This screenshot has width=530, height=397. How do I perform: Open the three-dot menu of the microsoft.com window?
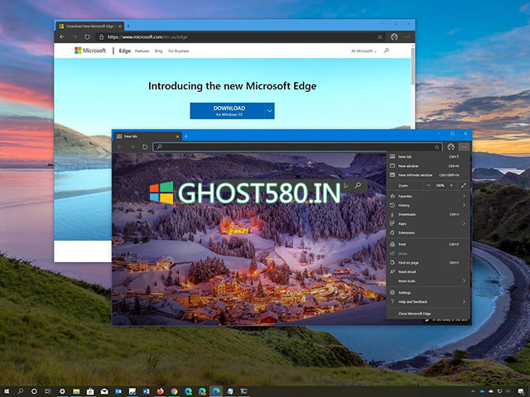click(407, 36)
